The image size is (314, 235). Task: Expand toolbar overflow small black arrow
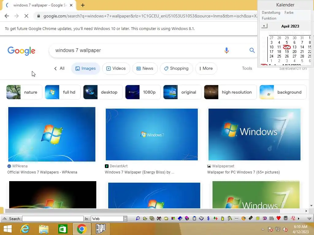pyautogui.click(x=299, y=218)
